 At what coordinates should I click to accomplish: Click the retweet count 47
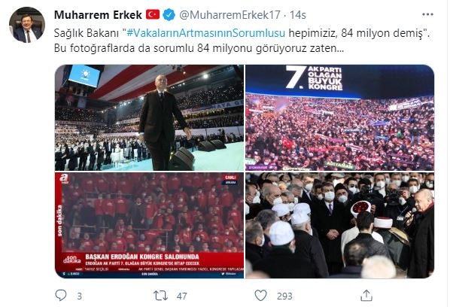(x=181, y=296)
